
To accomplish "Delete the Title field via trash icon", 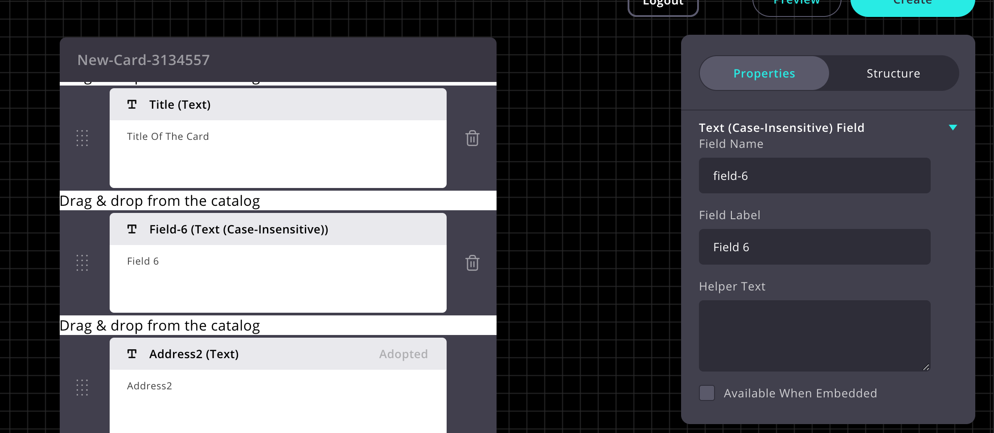I will tap(472, 138).
